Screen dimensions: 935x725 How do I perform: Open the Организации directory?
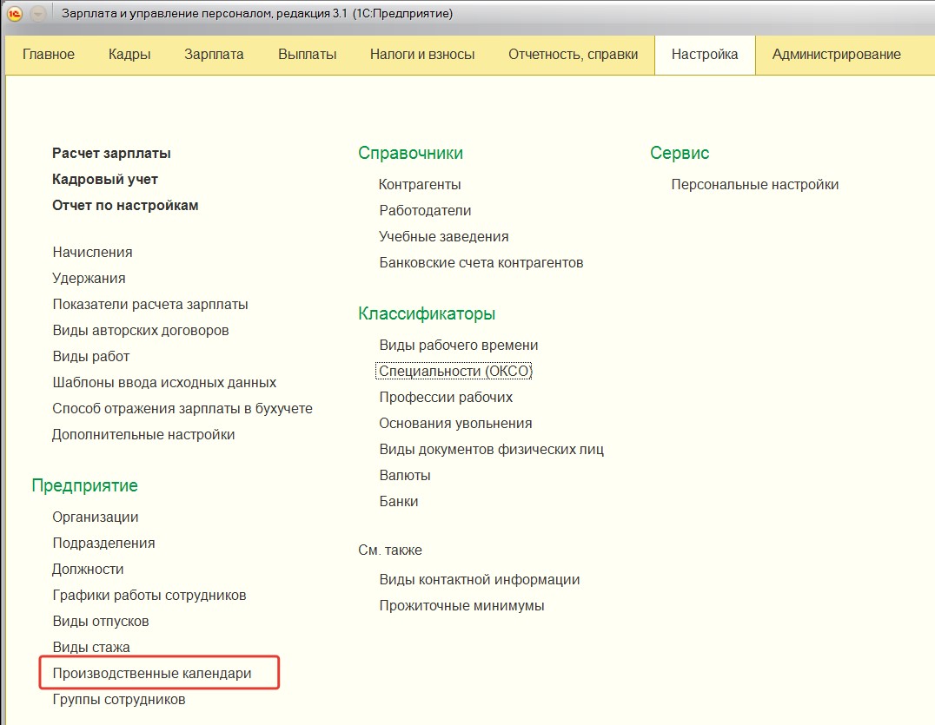96,517
